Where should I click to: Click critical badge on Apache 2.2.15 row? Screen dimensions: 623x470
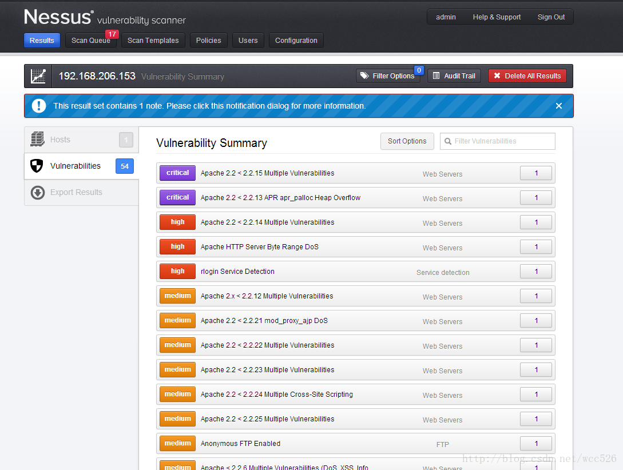click(x=177, y=173)
